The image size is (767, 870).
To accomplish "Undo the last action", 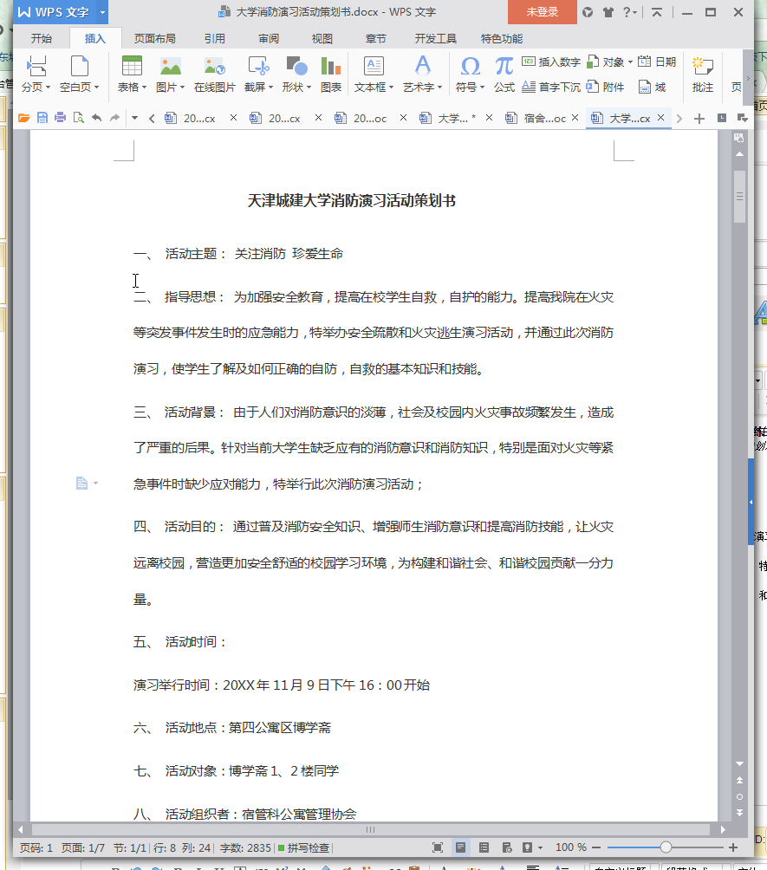I will [x=96, y=118].
